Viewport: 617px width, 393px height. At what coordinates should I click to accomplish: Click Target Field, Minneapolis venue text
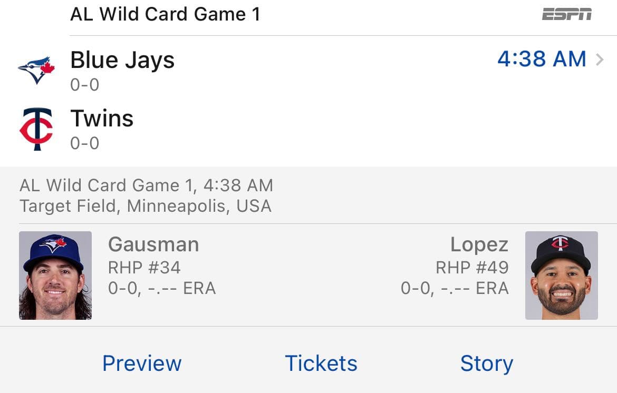(146, 206)
